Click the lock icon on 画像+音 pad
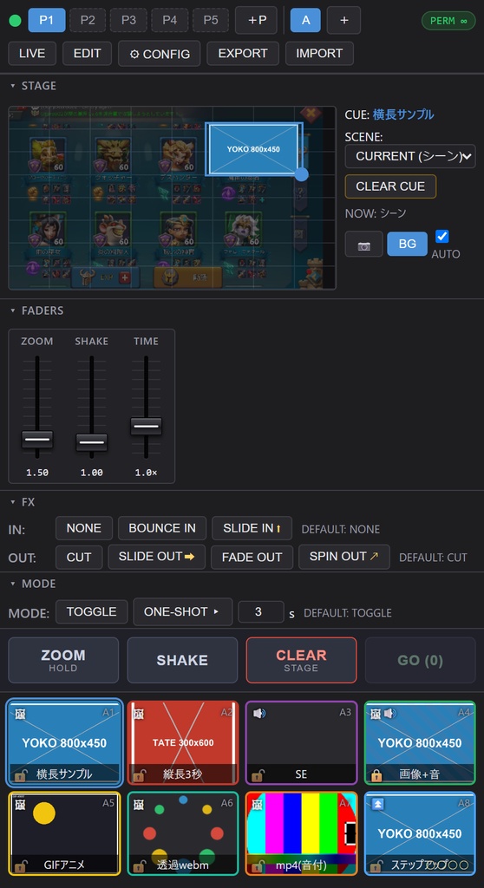Viewport: 484px width, 888px height. coord(376,774)
